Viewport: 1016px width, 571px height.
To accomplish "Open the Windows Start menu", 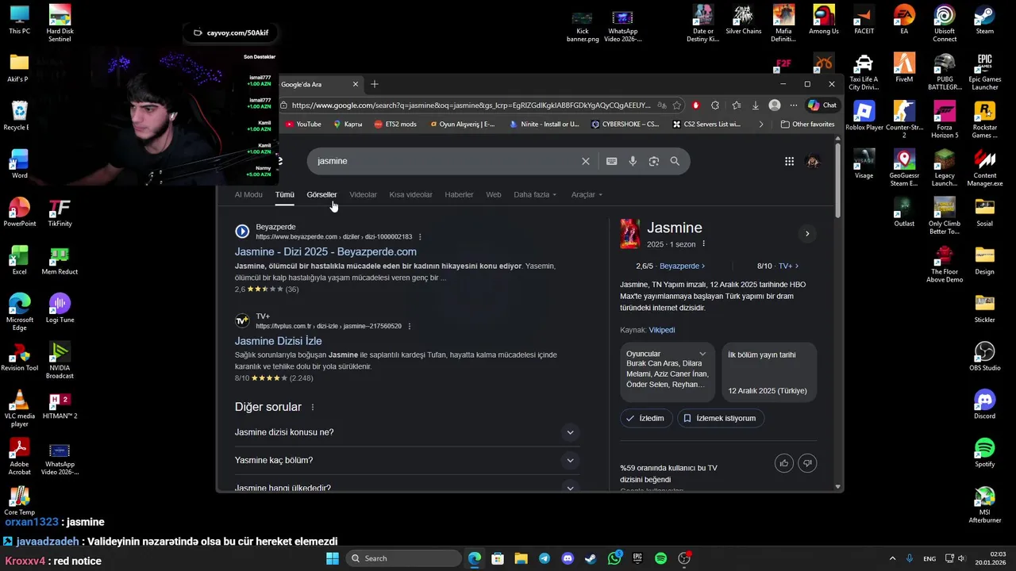I will (x=333, y=558).
